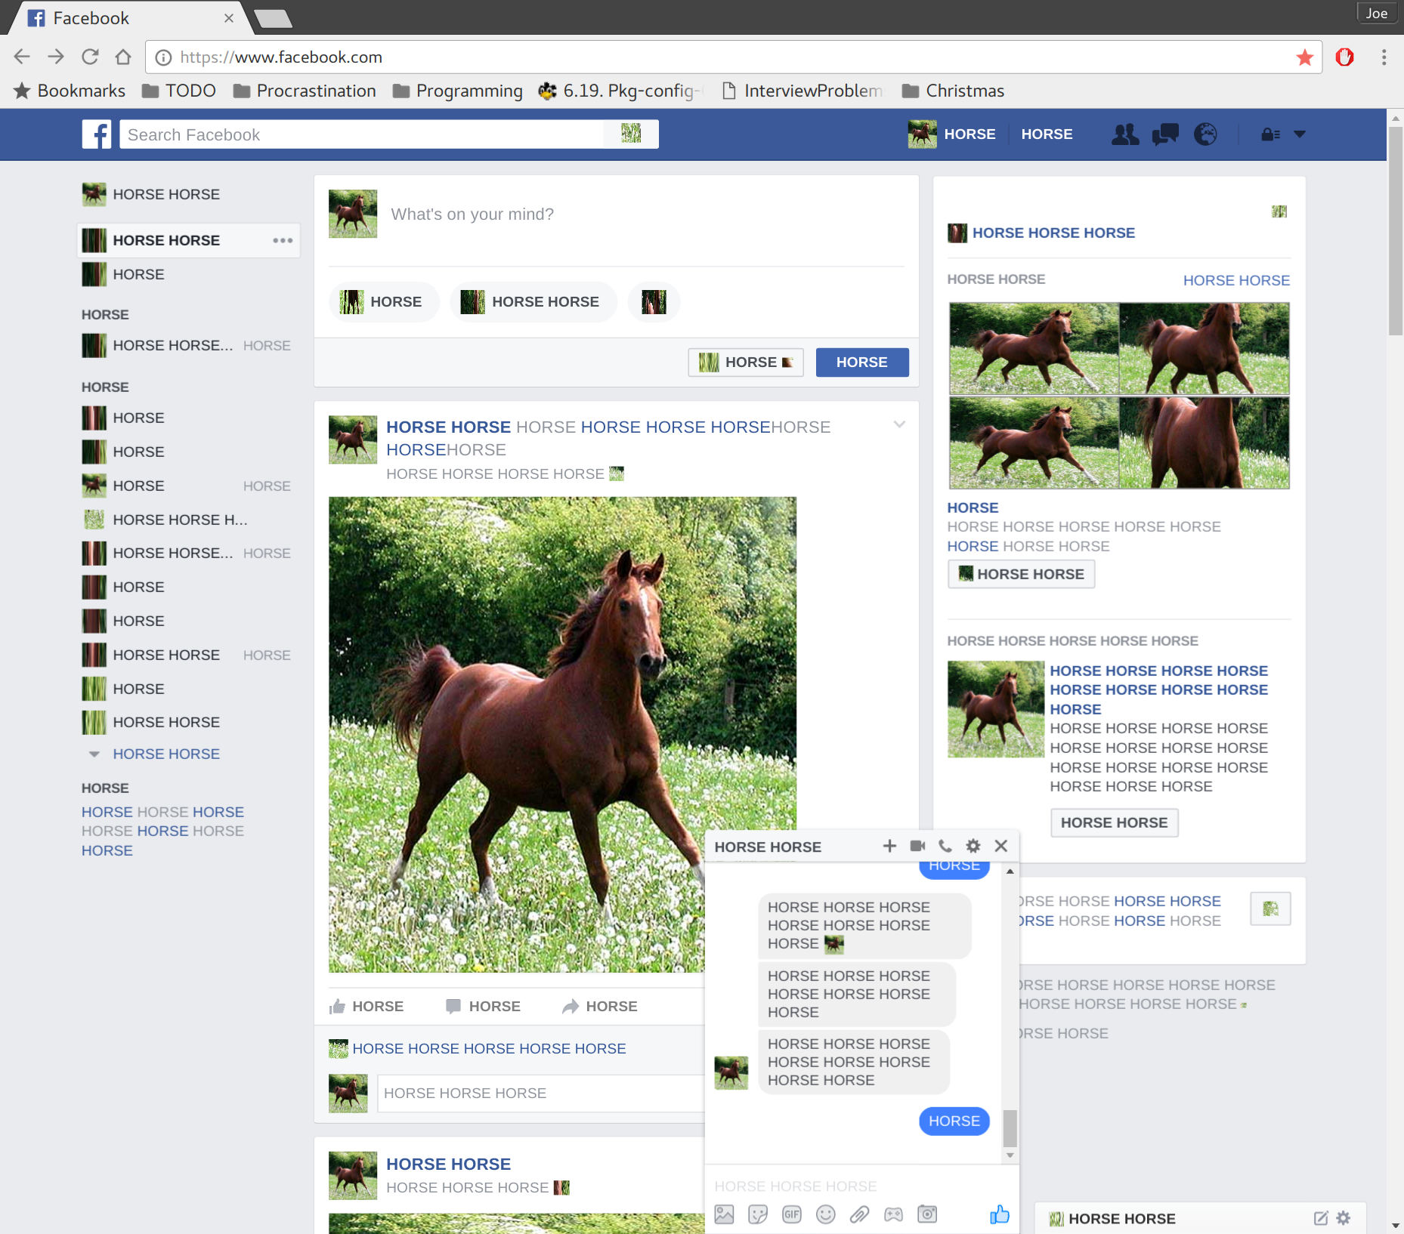Open the post options chevron on the horse post
1404x1234 pixels.
tap(898, 424)
